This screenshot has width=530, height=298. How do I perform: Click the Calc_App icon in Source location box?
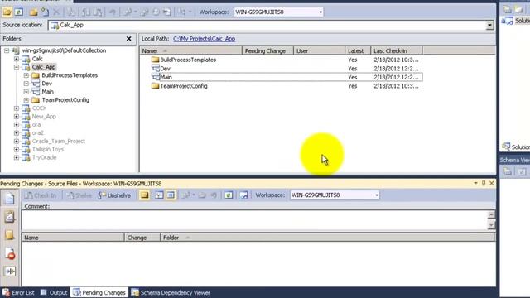pyautogui.click(x=54, y=26)
